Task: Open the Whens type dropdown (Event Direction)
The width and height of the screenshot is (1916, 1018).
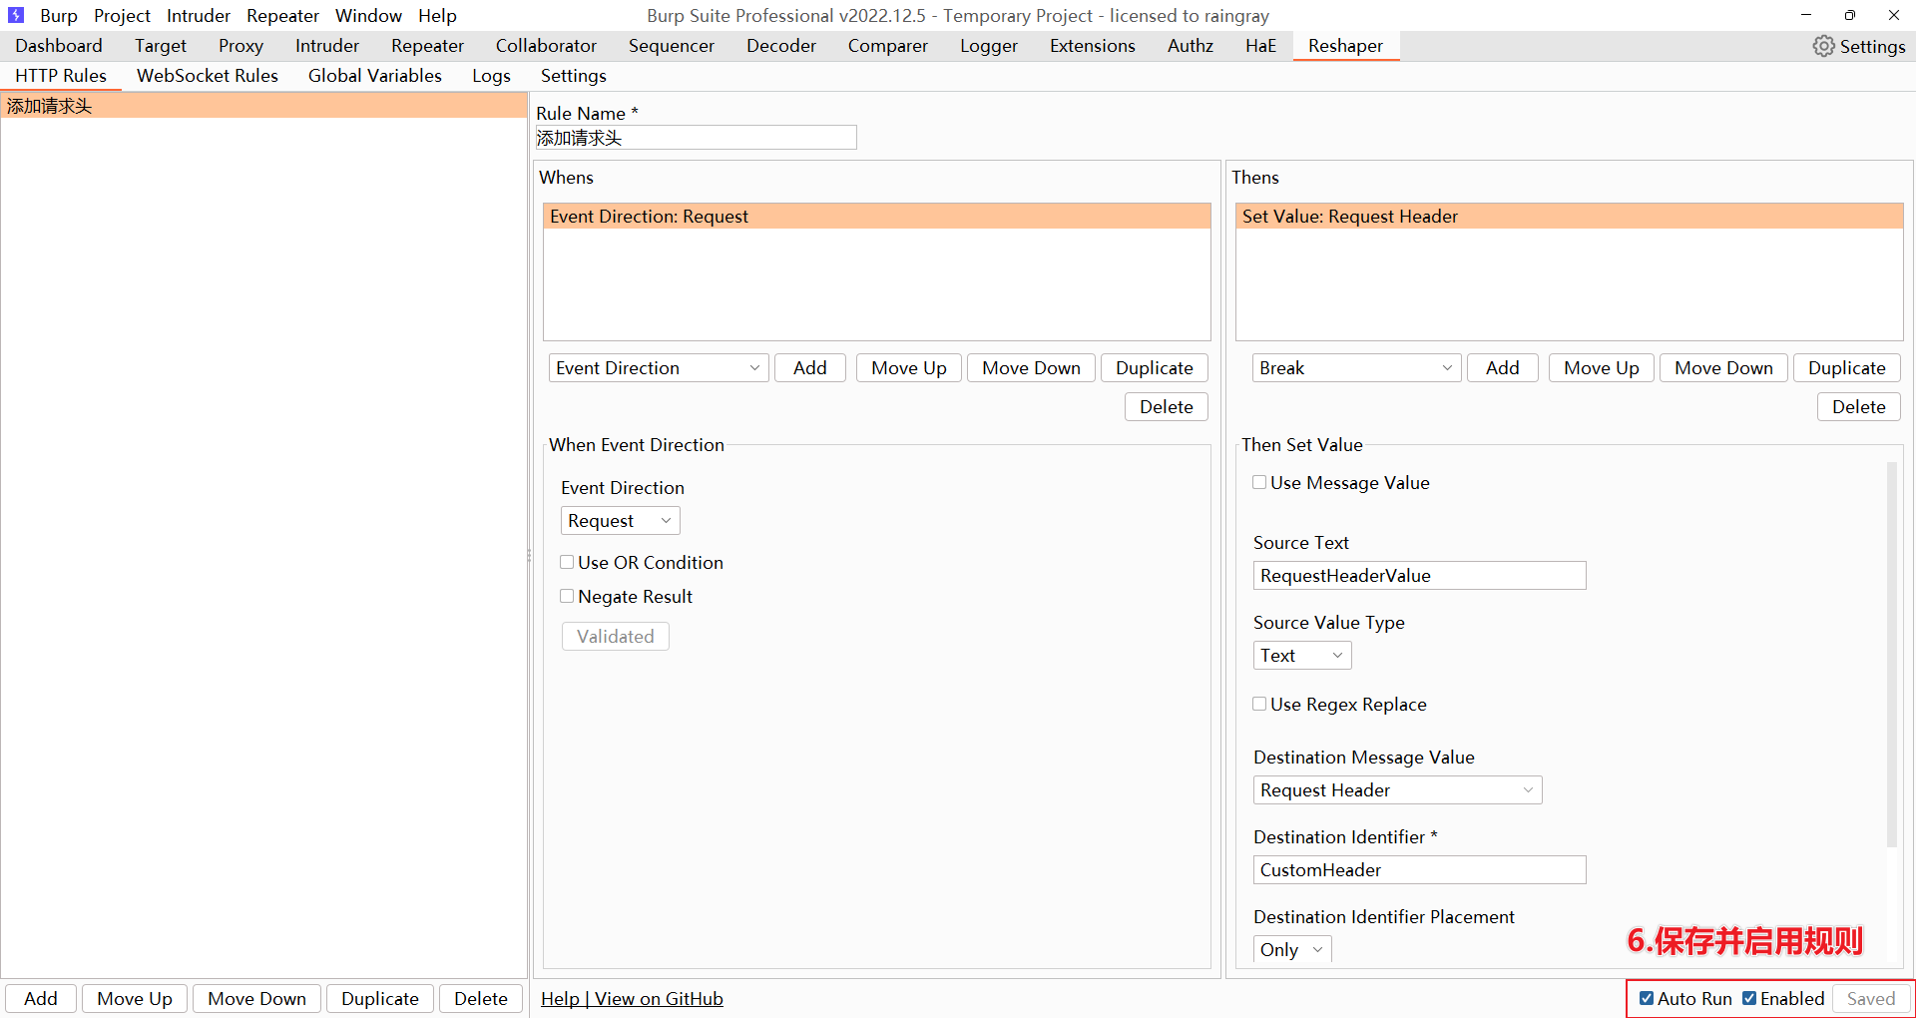Action: (659, 368)
